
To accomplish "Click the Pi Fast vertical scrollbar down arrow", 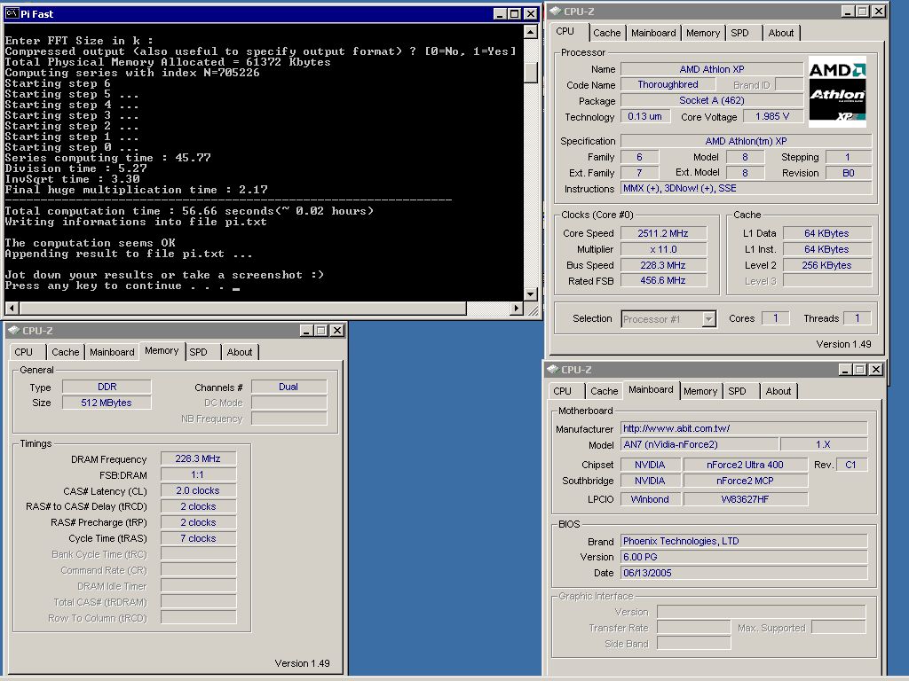I will (531, 294).
